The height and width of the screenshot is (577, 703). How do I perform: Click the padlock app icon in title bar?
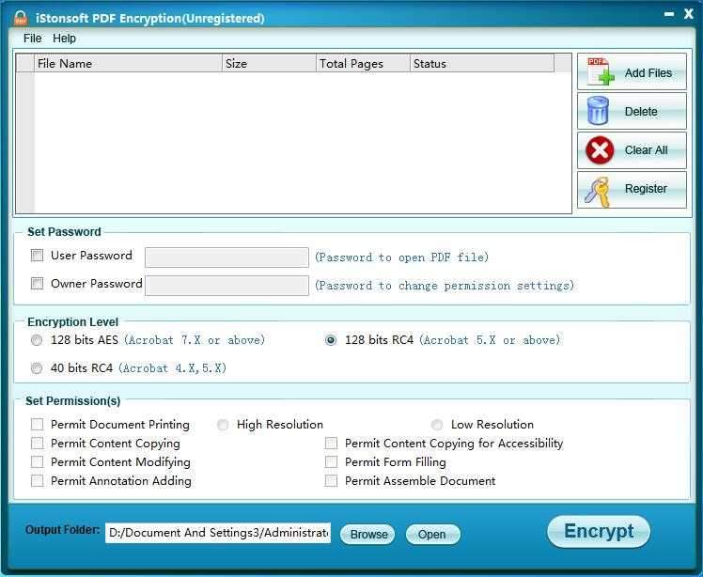coord(20,18)
